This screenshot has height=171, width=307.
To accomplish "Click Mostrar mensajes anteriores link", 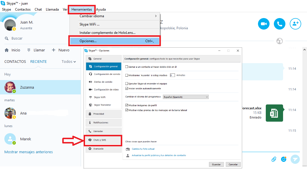I will coord(29,152).
